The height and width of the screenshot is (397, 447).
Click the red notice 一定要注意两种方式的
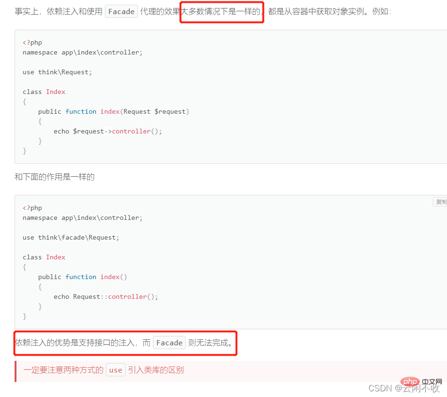point(64,370)
